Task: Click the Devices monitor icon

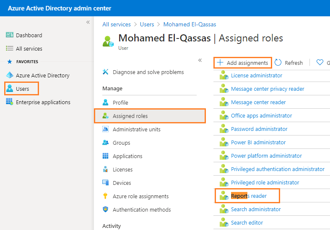Action: [x=105, y=183]
